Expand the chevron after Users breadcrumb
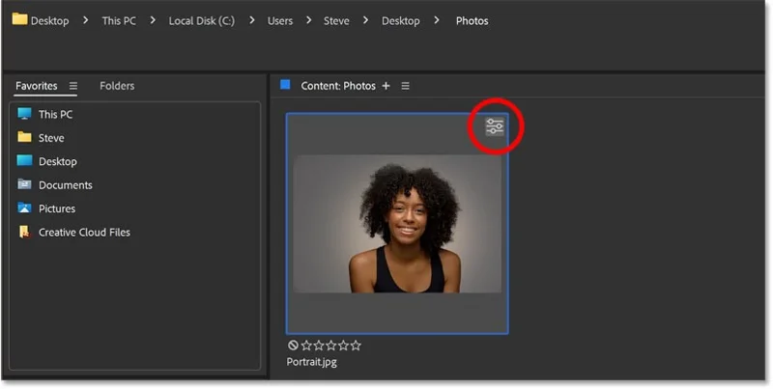The image size is (773, 389). pos(308,20)
